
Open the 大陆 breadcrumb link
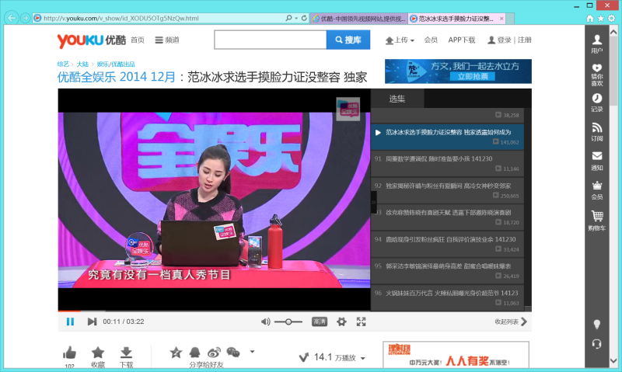[x=82, y=64]
